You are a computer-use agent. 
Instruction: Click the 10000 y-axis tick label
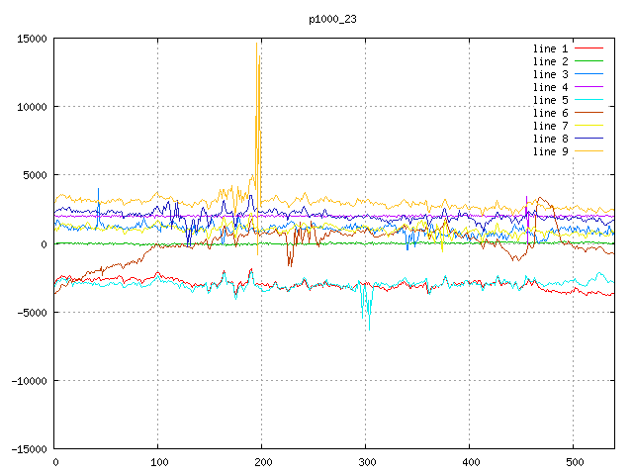tap(32, 107)
